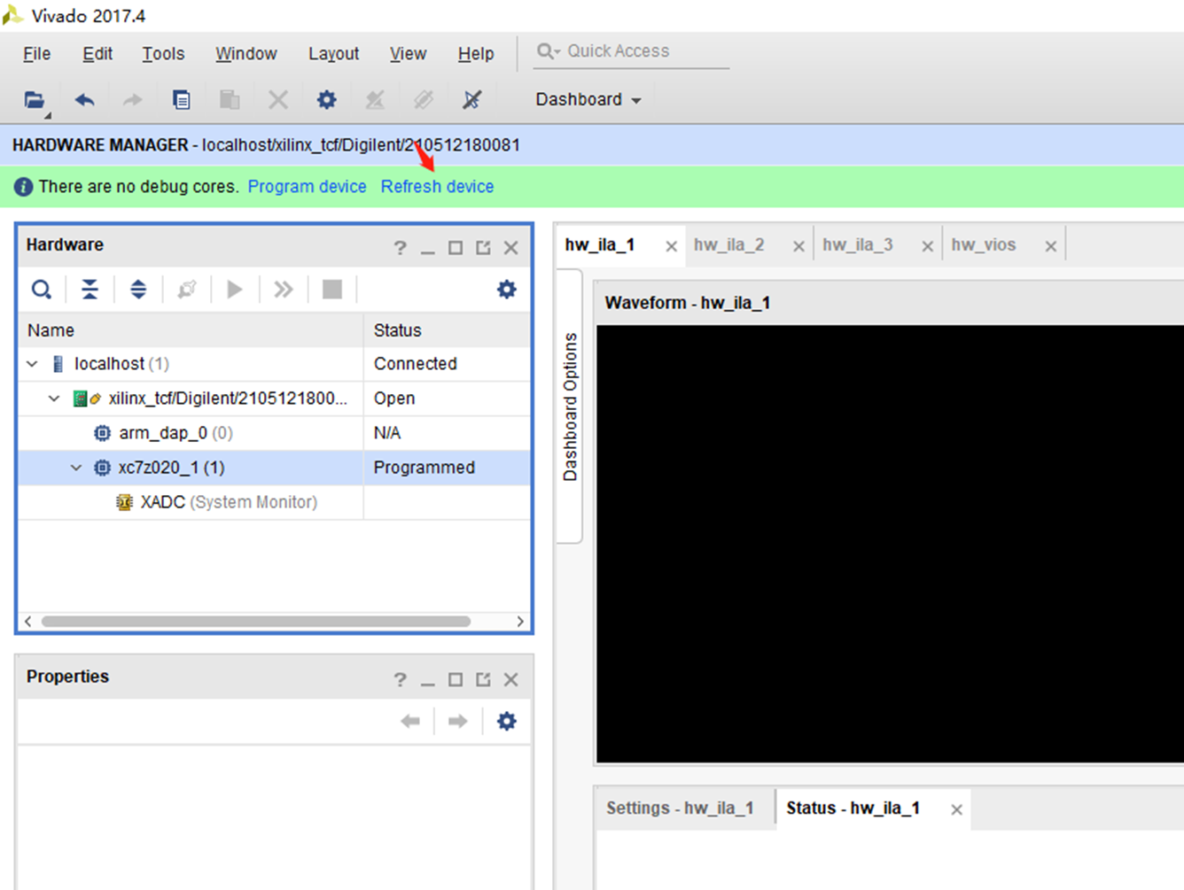Viewport: 1184px width, 890px height.
Task: Open Hardware panel settings gear
Action: (506, 290)
